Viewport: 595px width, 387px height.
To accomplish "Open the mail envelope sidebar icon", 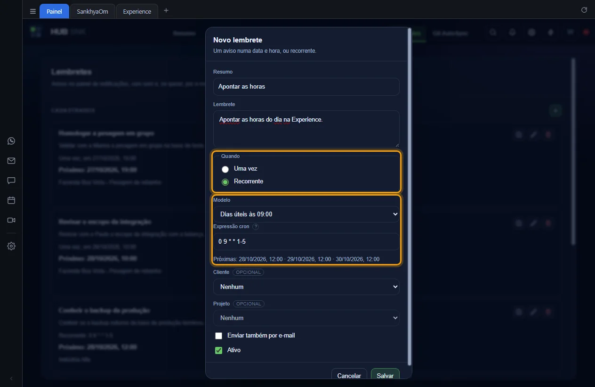I will click(x=11, y=161).
